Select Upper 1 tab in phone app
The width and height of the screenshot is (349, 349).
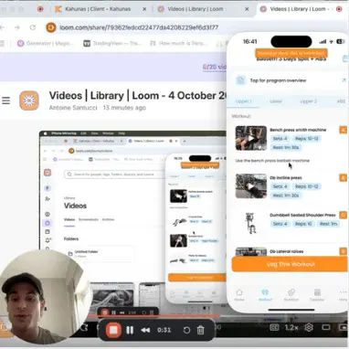click(x=243, y=101)
